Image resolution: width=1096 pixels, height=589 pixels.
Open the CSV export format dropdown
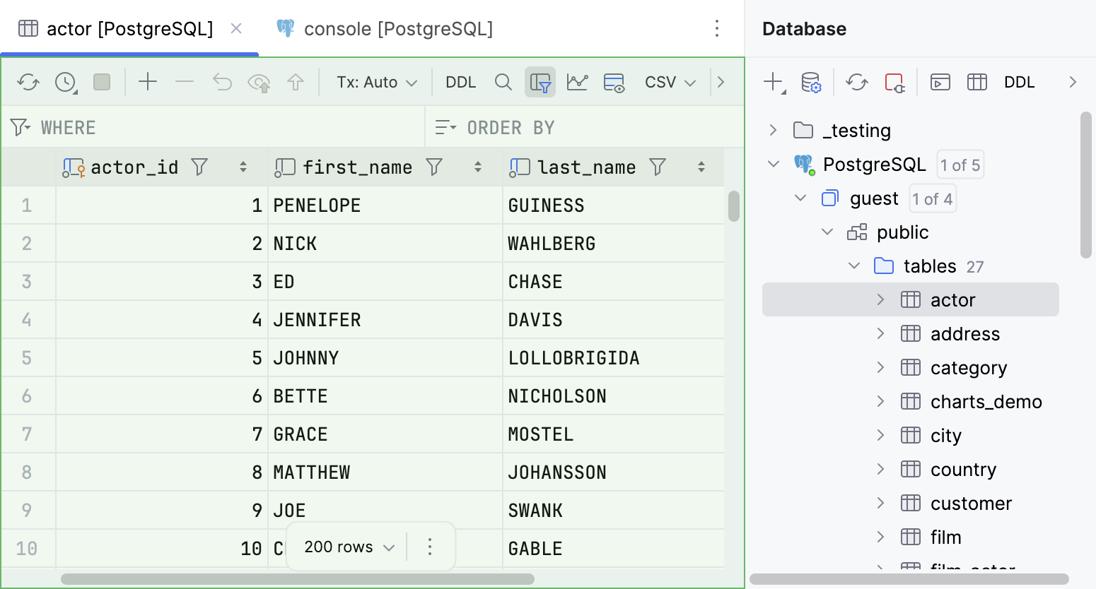(x=668, y=82)
